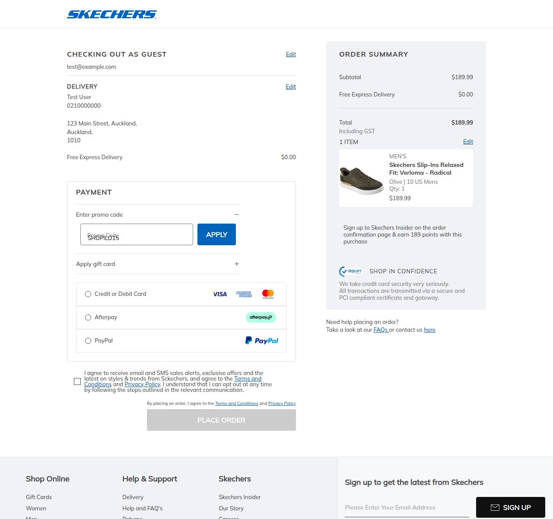The height and width of the screenshot is (519, 553).
Task: Click the product name Skechers Slip-Ins Verloma
Action: coord(426,169)
